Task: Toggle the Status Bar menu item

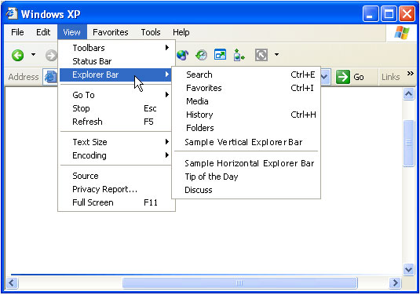Action: (x=115, y=61)
